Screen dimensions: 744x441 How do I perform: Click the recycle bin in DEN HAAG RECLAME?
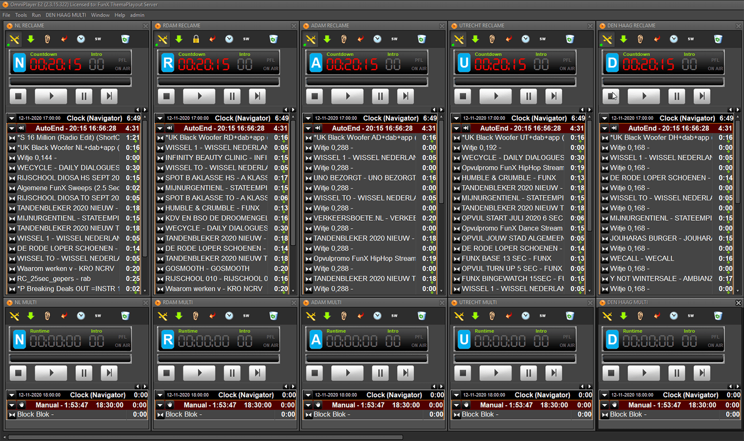pos(718,39)
